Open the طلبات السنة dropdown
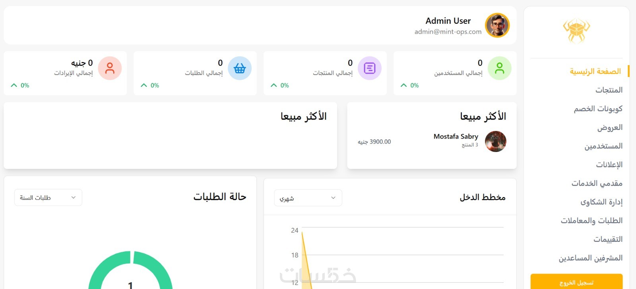 coord(48,197)
